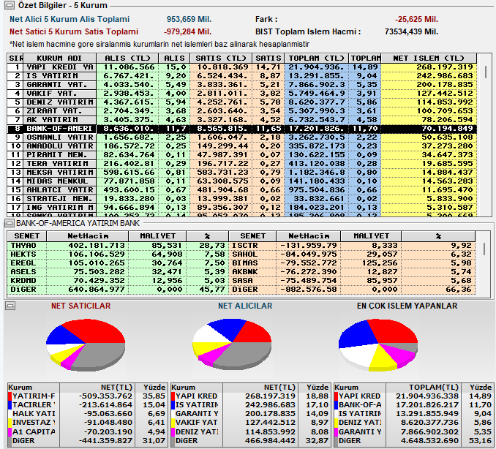Click blue swatch beside BANK-OF-A legend entry
This screenshot has height=449, width=496.
coord(337,405)
